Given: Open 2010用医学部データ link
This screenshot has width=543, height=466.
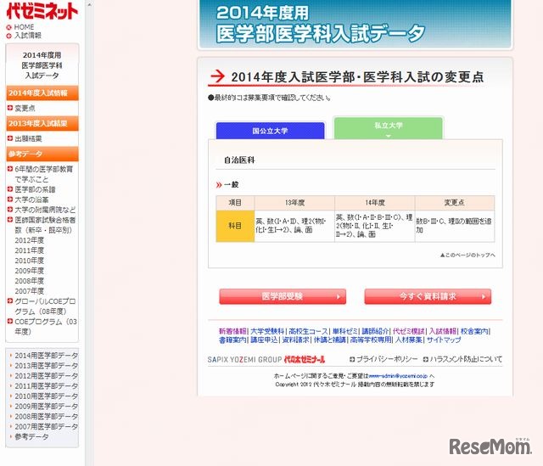Looking at the screenshot, I should click(46, 396).
